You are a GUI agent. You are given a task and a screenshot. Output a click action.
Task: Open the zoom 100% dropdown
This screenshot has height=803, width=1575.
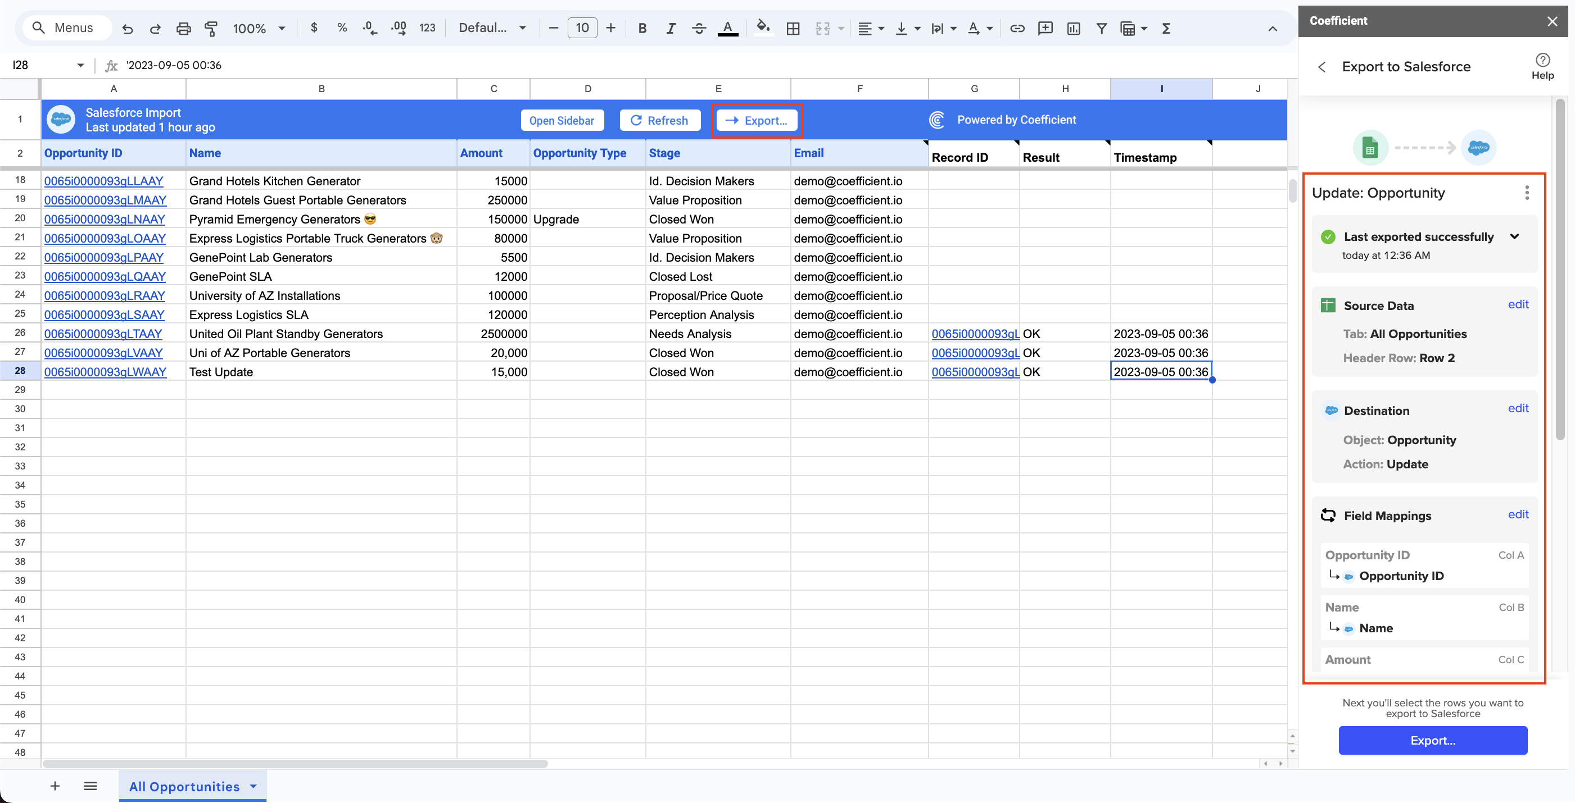point(259,28)
